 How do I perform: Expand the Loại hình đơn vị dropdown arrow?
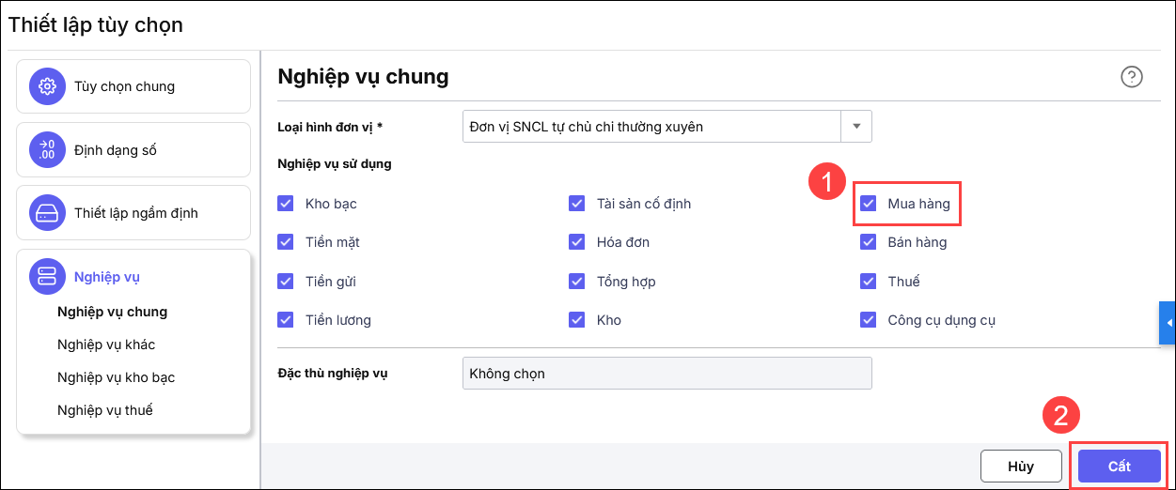point(856,126)
